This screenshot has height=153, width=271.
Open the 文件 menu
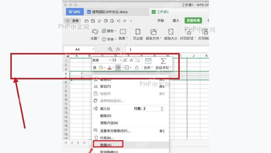pos(72,21)
